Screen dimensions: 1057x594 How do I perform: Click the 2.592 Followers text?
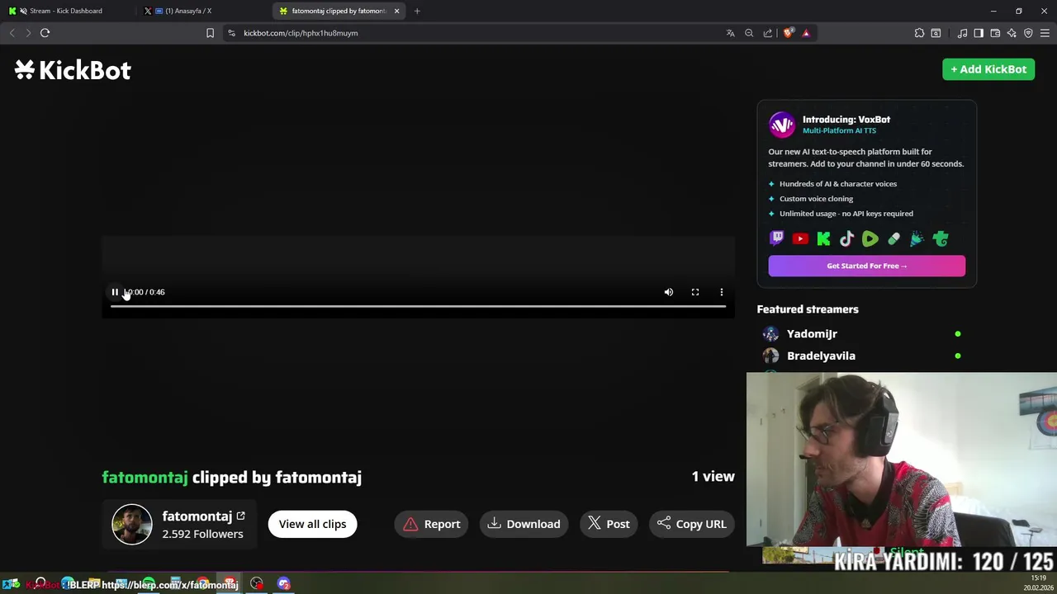tap(202, 534)
